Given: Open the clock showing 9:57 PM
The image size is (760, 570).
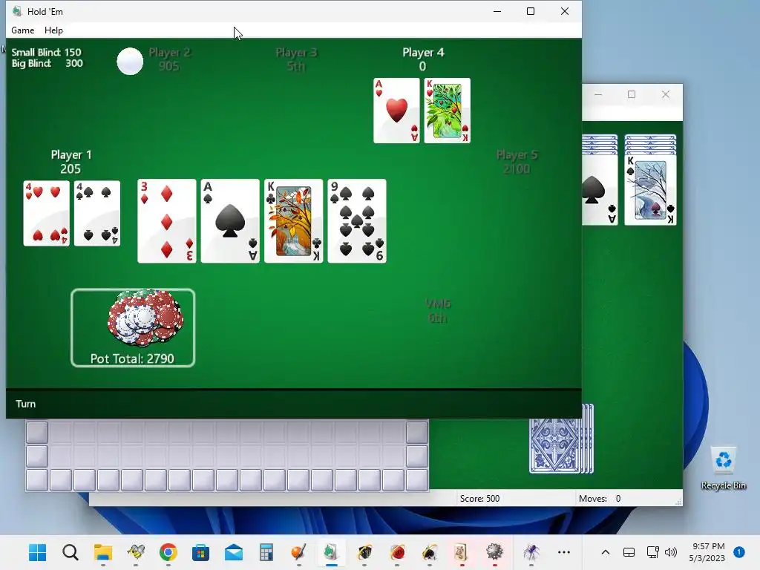Looking at the screenshot, I should 707,552.
